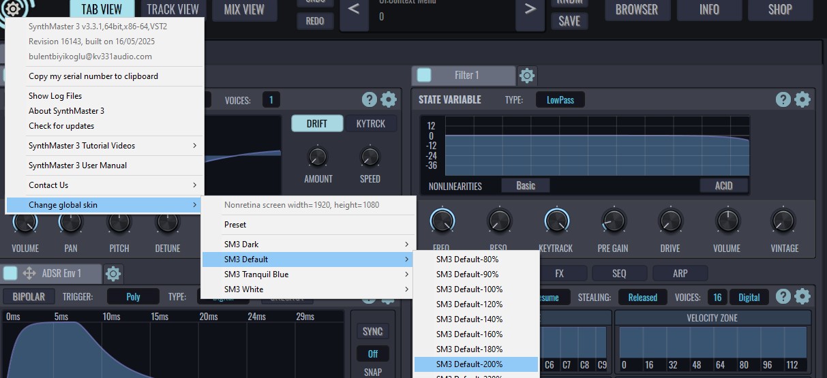
Task: Click the filter RESO knob
Action: pyautogui.click(x=499, y=221)
